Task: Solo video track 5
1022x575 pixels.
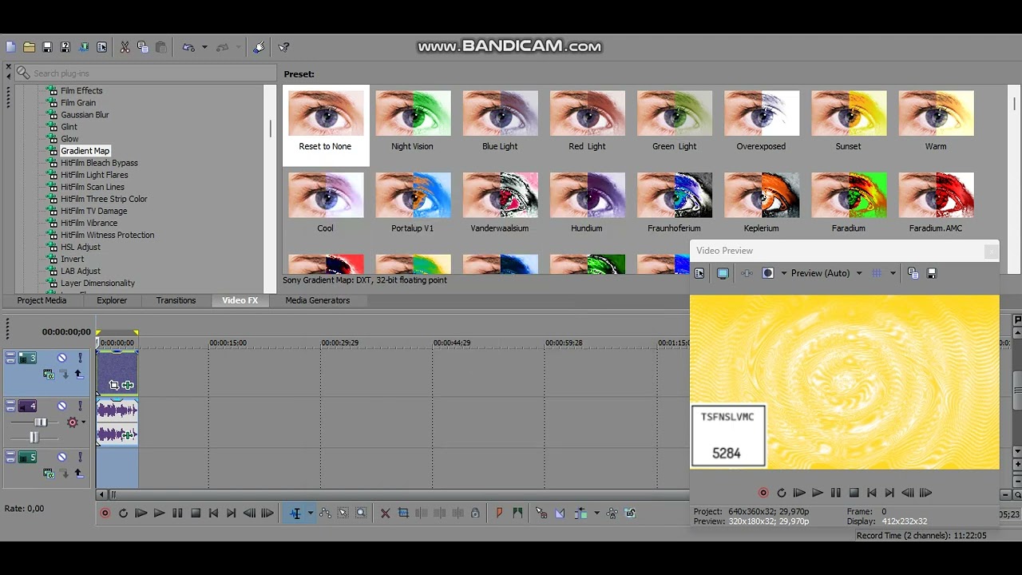Action: (80, 457)
